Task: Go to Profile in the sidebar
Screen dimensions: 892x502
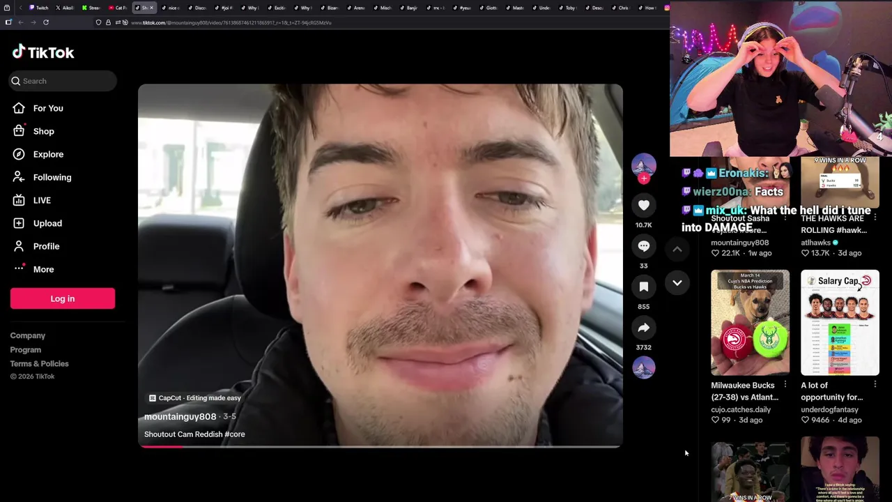Action: coord(46,246)
